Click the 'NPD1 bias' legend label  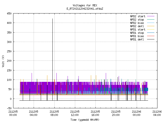[x=137, y=36]
